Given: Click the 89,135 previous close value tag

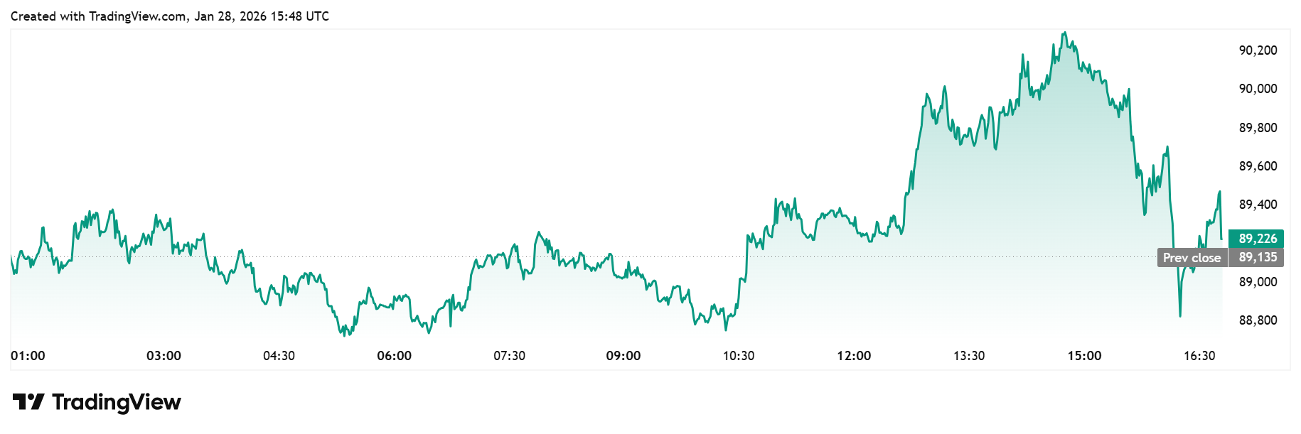Looking at the screenshot, I should tap(1257, 257).
